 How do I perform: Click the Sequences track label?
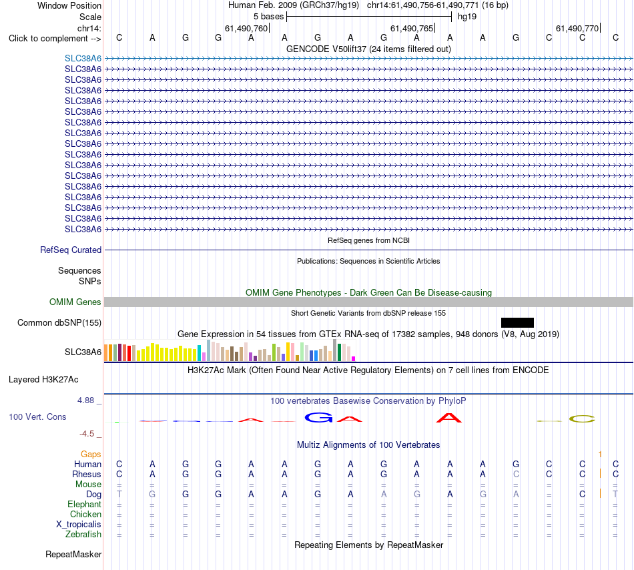79,270
